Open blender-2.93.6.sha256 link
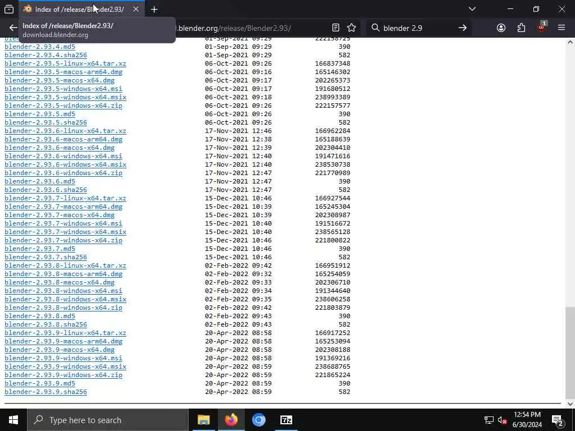This screenshot has height=431, width=575. tap(45, 190)
